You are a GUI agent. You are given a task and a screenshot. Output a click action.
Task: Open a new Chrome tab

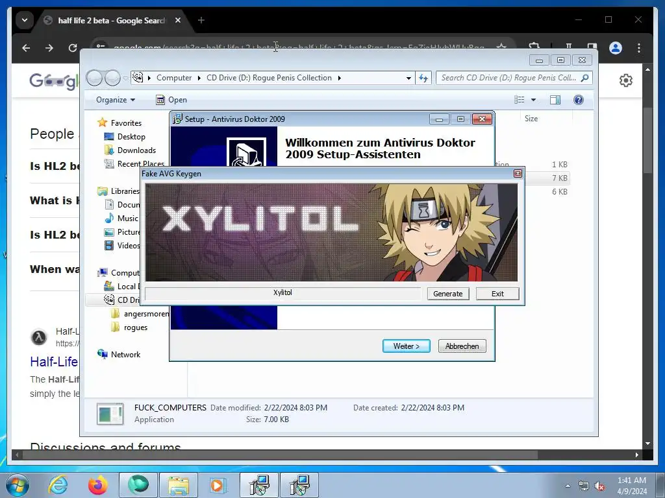click(x=201, y=20)
